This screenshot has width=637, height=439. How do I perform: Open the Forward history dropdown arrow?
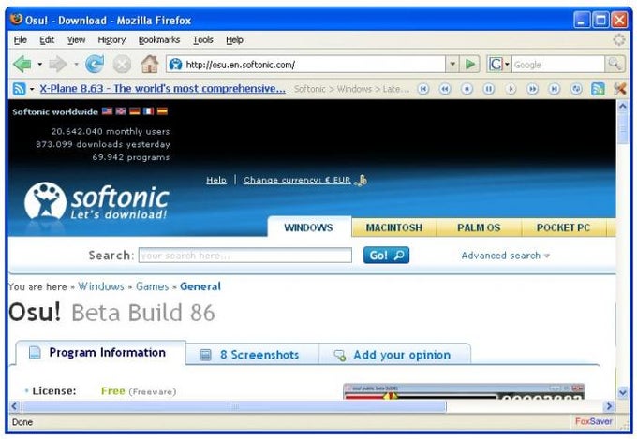click(76, 65)
